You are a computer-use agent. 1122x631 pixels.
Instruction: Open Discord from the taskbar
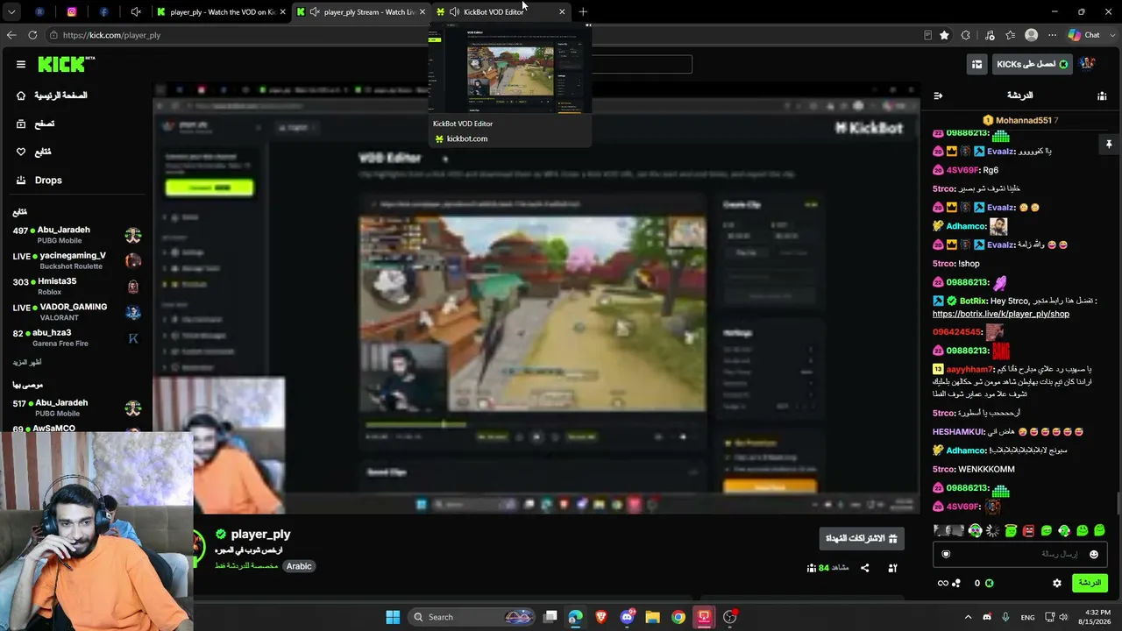(x=628, y=617)
